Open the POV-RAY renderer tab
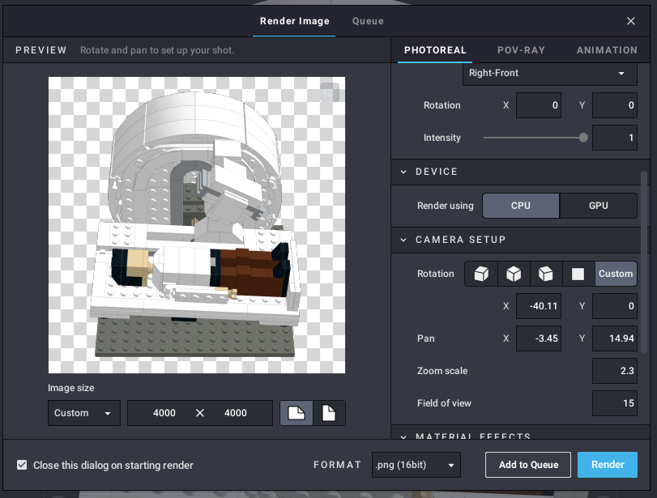This screenshot has width=657, height=498. 521,50
